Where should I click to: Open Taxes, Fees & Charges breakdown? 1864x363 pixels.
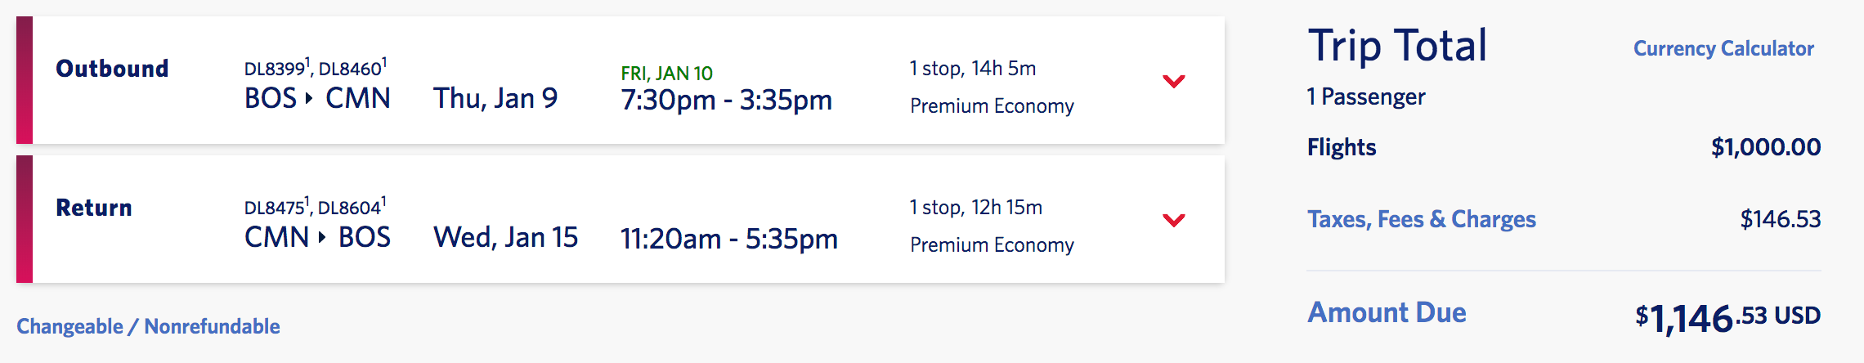tap(1421, 219)
